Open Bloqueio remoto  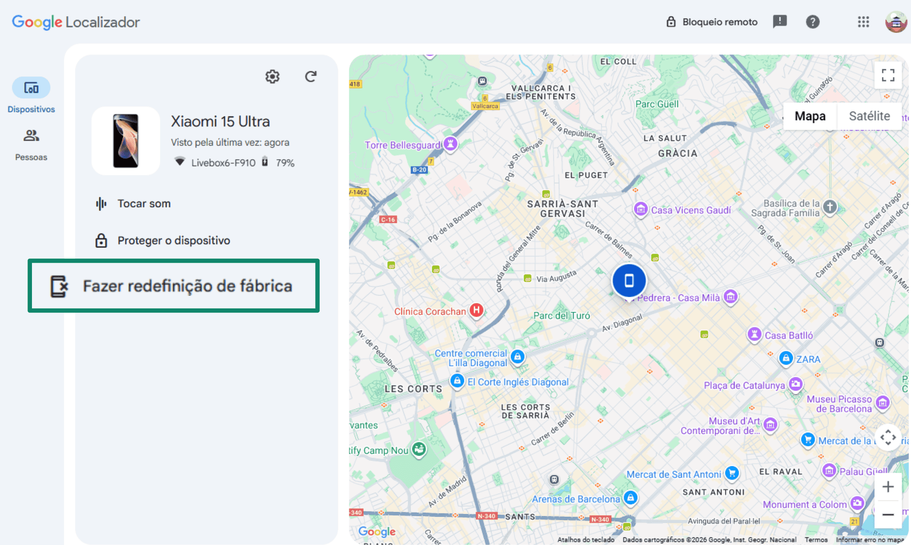[x=712, y=22]
